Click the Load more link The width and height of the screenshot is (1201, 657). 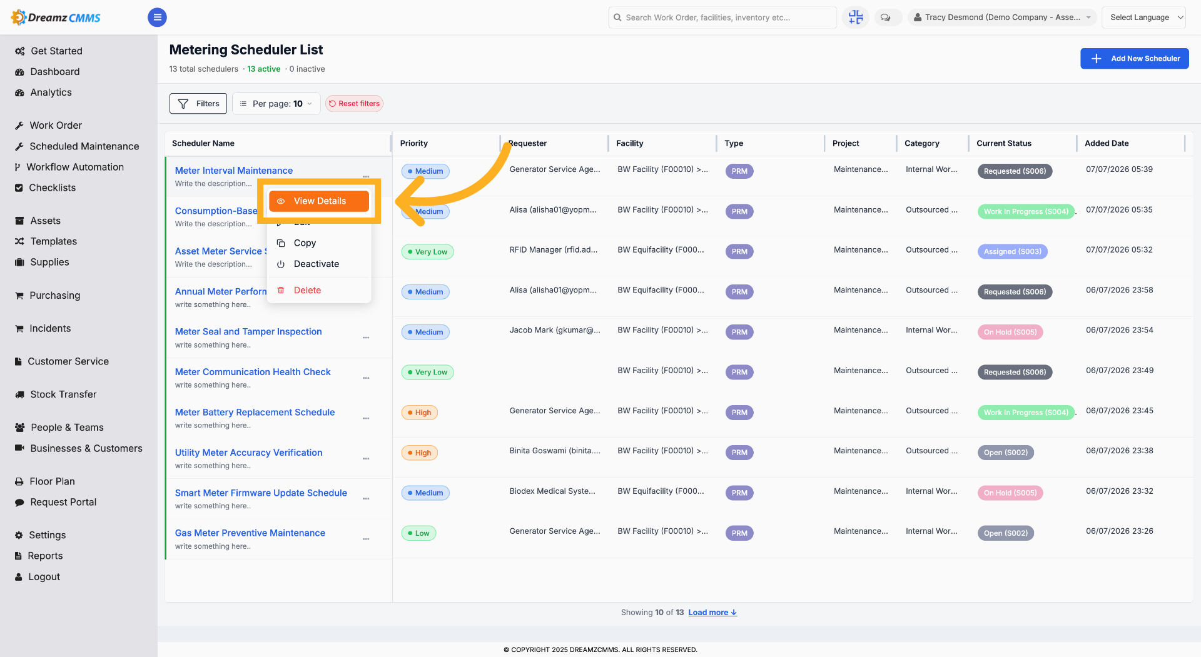pos(712,613)
